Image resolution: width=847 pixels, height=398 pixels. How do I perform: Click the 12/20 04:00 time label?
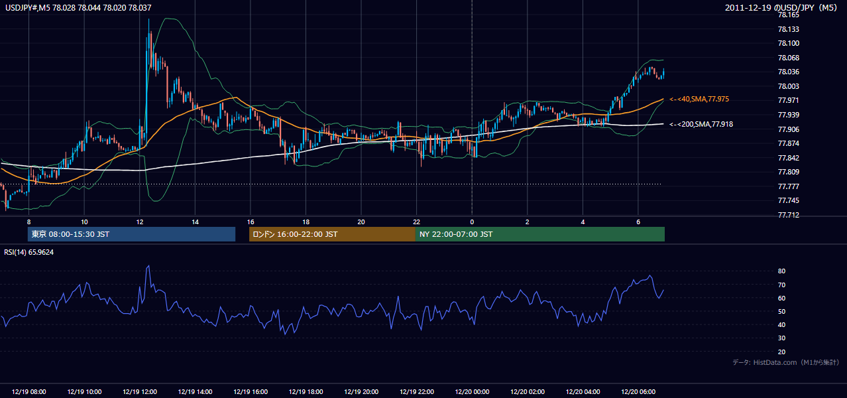click(583, 392)
